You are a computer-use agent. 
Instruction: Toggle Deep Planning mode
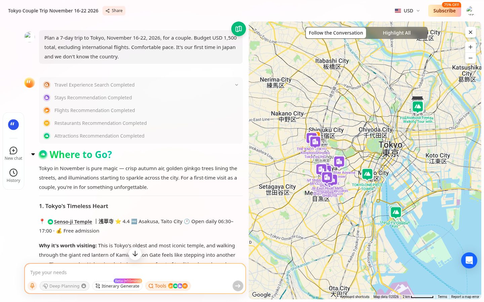(65, 286)
